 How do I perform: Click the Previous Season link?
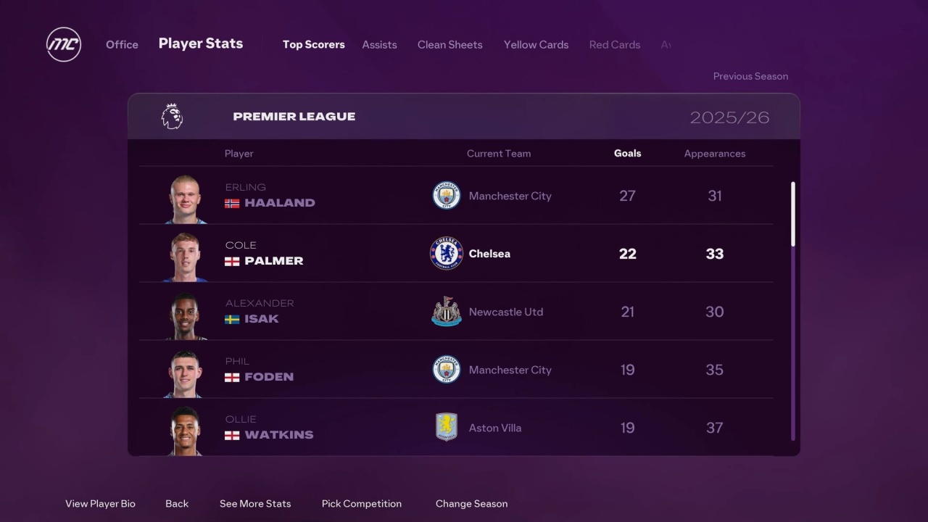coord(750,76)
